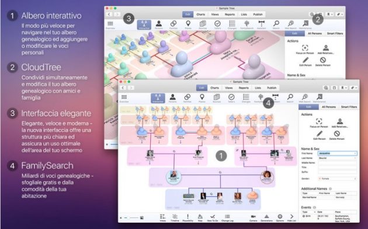The image size is (368, 229).
Task: Open the bookmark dropdown in front title bar
Action: click(x=343, y=87)
